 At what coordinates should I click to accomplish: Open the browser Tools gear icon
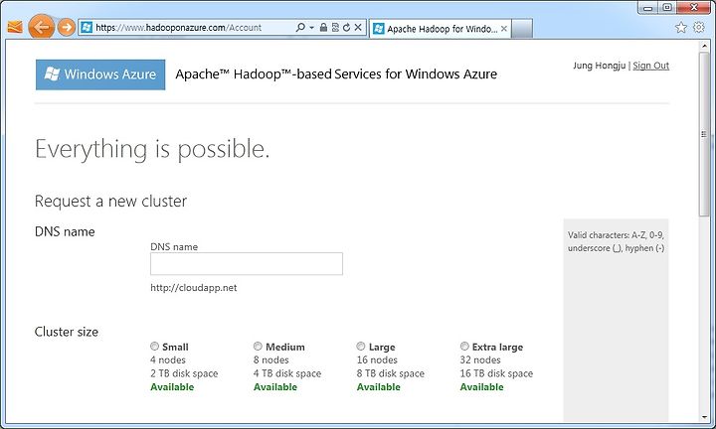(x=699, y=28)
